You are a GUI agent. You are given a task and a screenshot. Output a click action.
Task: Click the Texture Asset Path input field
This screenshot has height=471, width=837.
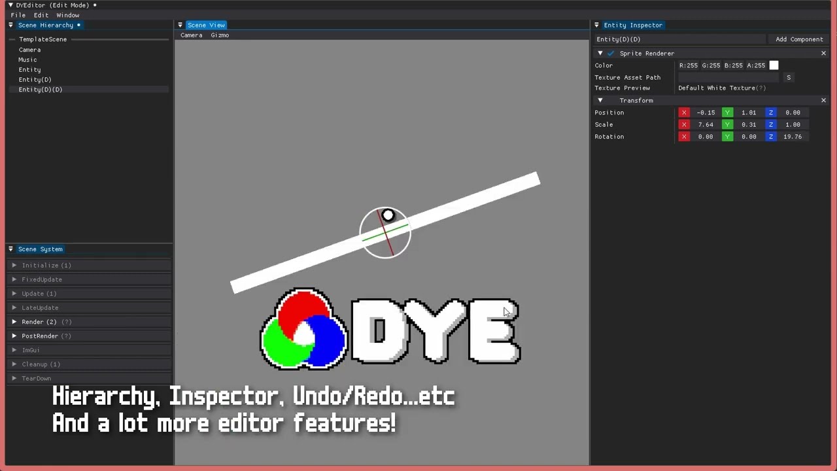[729, 77]
